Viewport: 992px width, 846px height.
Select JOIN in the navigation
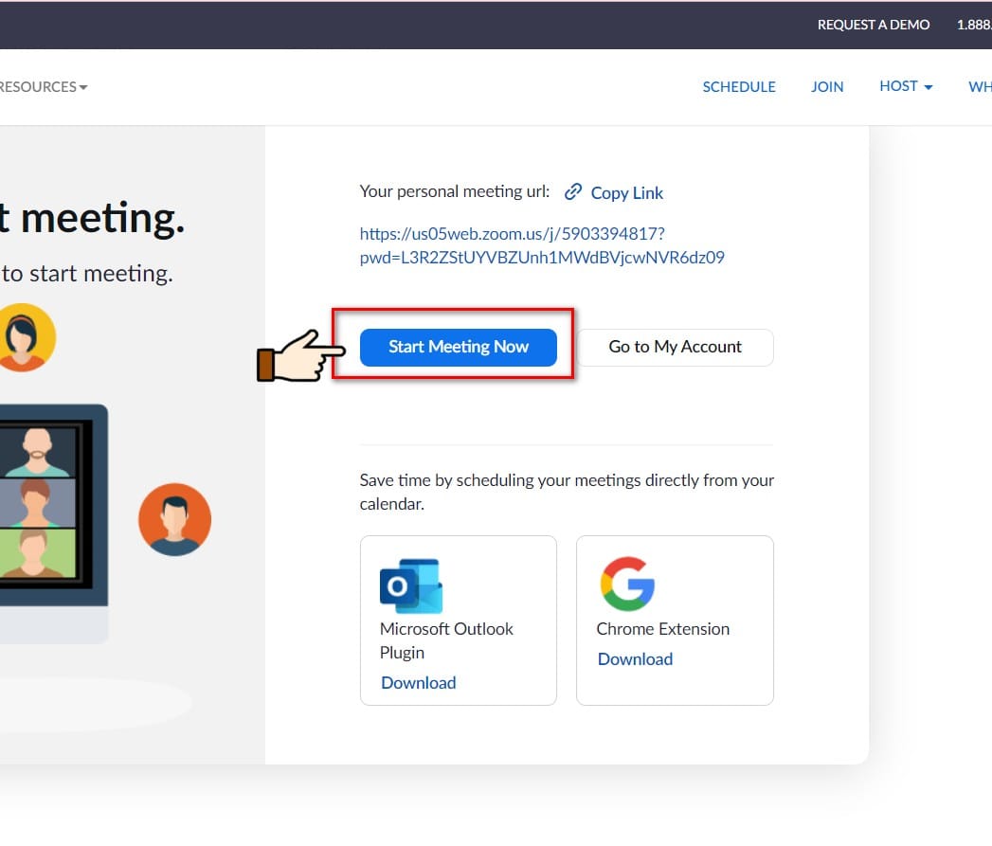pos(827,86)
